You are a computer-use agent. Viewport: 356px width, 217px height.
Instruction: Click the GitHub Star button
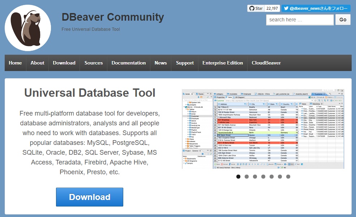pyautogui.click(x=256, y=8)
